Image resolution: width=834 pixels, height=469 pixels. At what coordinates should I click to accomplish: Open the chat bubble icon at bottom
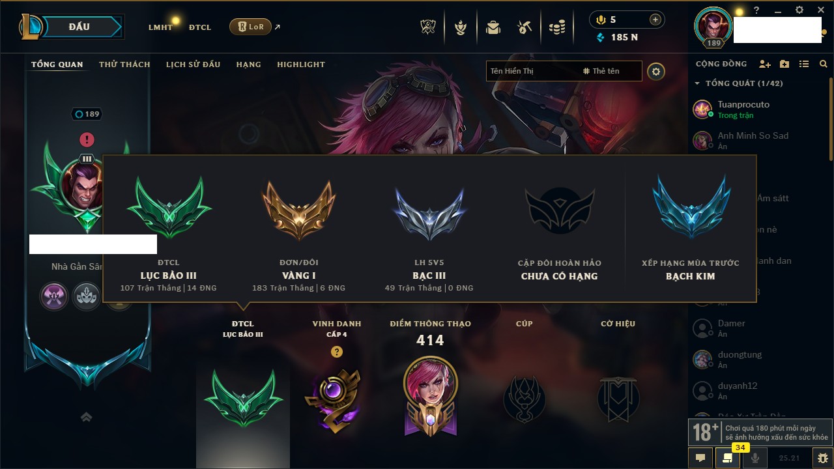point(700,458)
